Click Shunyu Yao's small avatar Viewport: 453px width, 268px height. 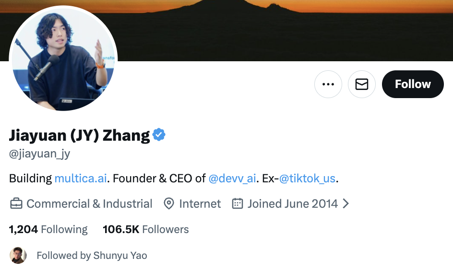18,256
